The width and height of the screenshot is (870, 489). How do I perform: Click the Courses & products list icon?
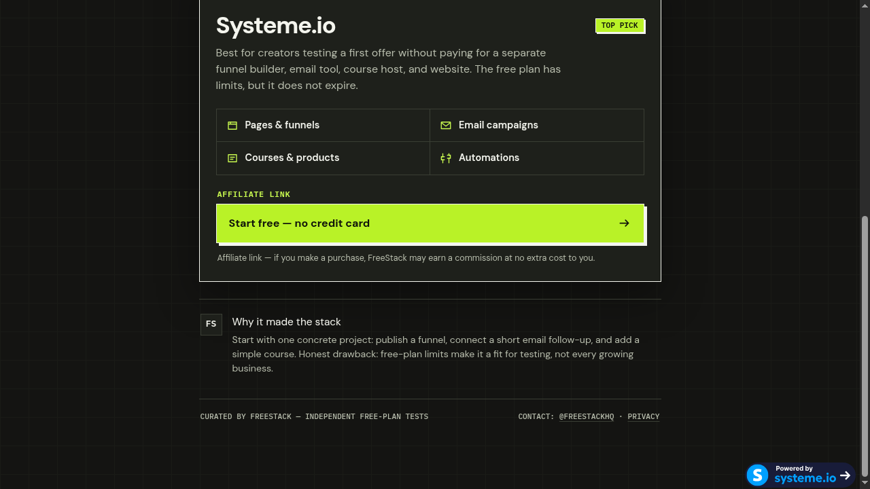coord(232,158)
